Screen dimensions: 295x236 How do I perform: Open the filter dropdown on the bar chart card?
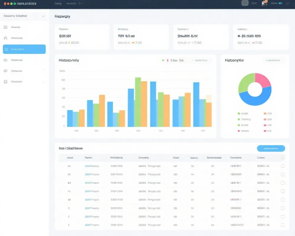[200, 60]
